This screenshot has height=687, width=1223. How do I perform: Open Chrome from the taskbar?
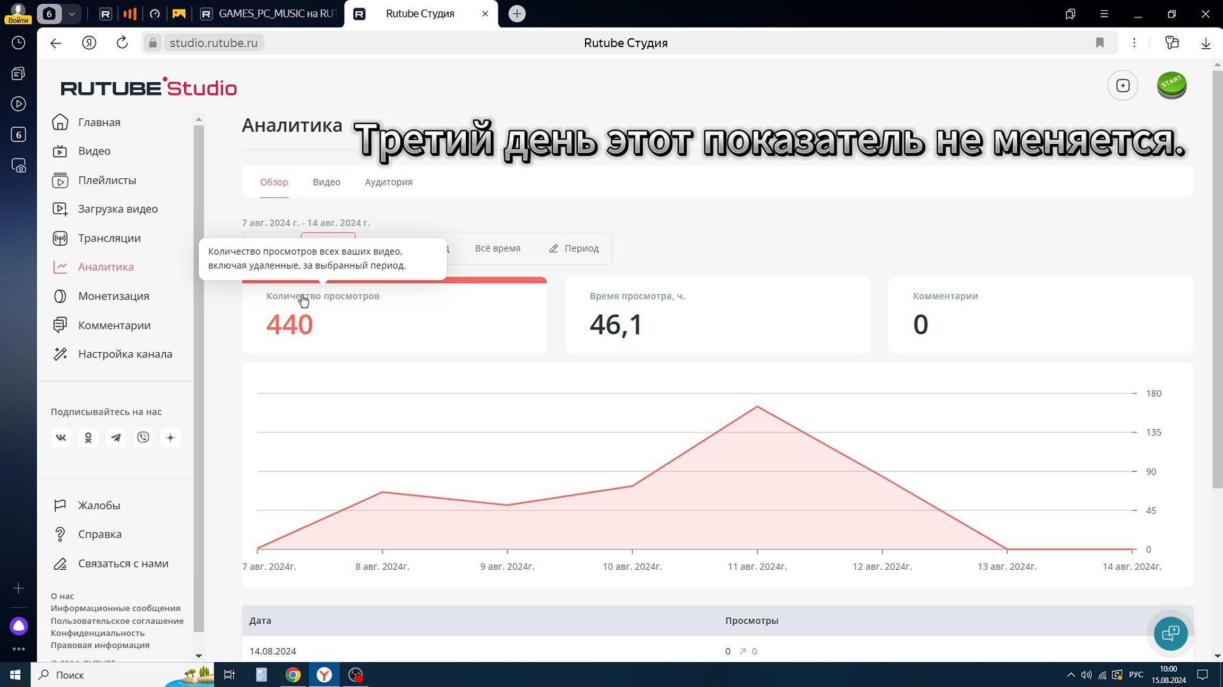(293, 675)
